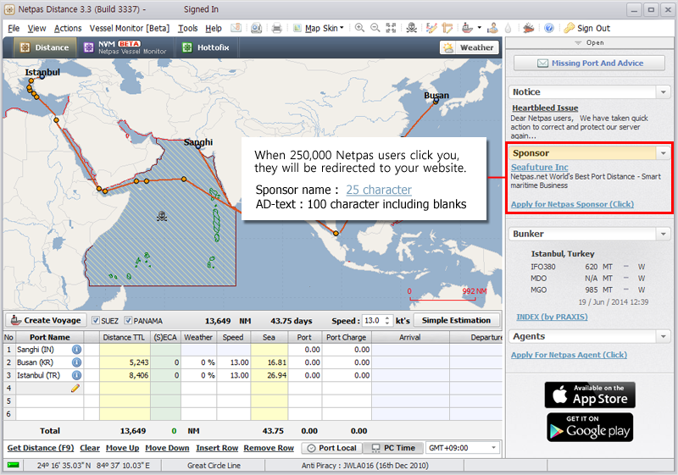
Task: Click the info icon beside Busan (KR)
Action: [x=76, y=362]
